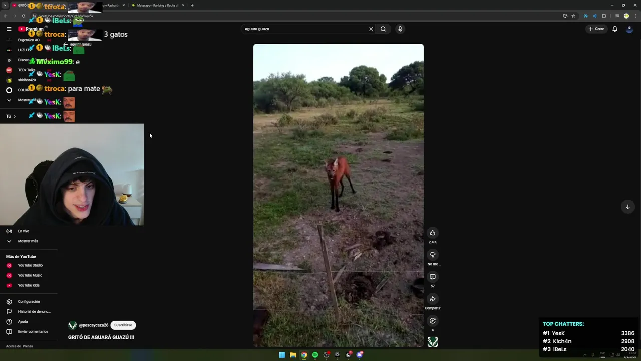This screenshot has height=361, width=641.
Task: Open the YouTube hamburger guide menu
Action: tap(9, 29)
